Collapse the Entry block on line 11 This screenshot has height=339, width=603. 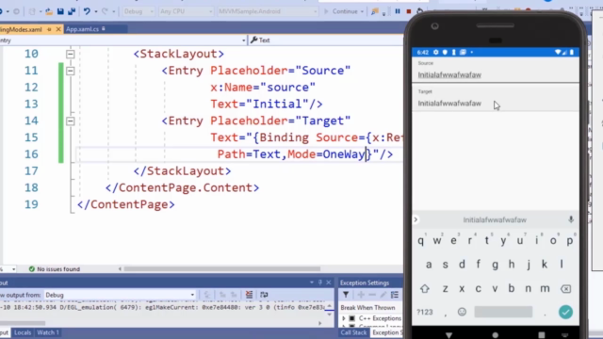tap(70, 71)
